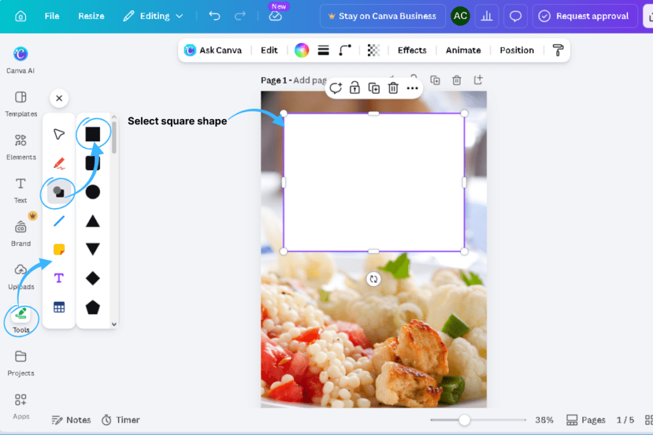
Task: Duplicate the shape via floating toolbar
Action: point(374,88)
